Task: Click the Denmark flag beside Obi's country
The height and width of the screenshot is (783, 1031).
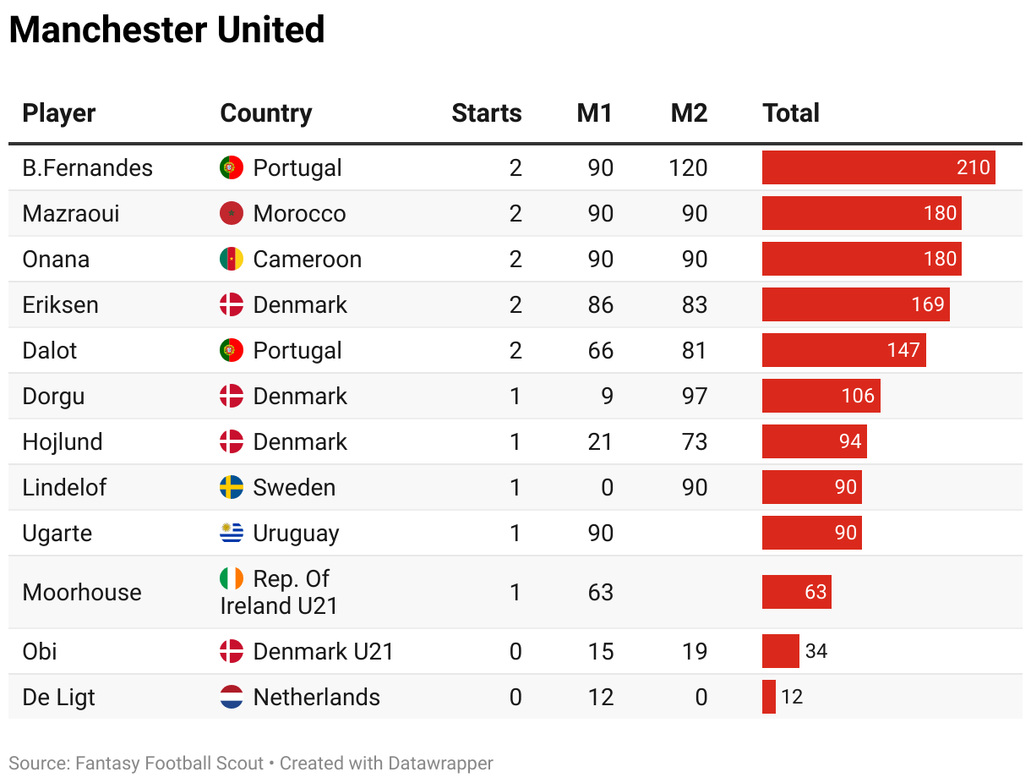Action: tap(232, 651)
